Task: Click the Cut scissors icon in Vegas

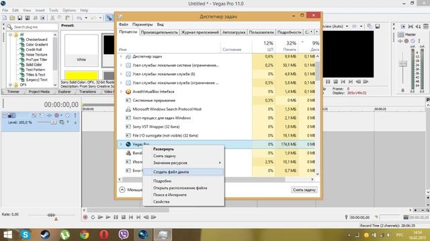Action: (52, 18)
